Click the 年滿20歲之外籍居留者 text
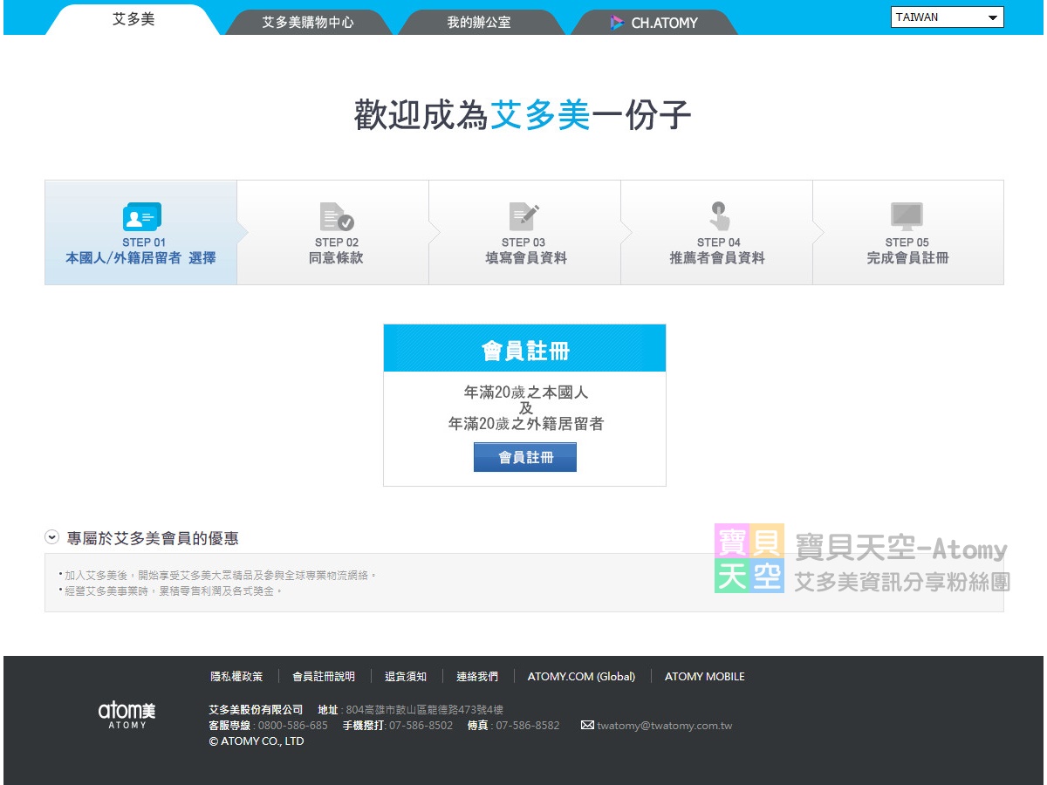The height and width of the screenshot is (785, 1047). [526, 424]
